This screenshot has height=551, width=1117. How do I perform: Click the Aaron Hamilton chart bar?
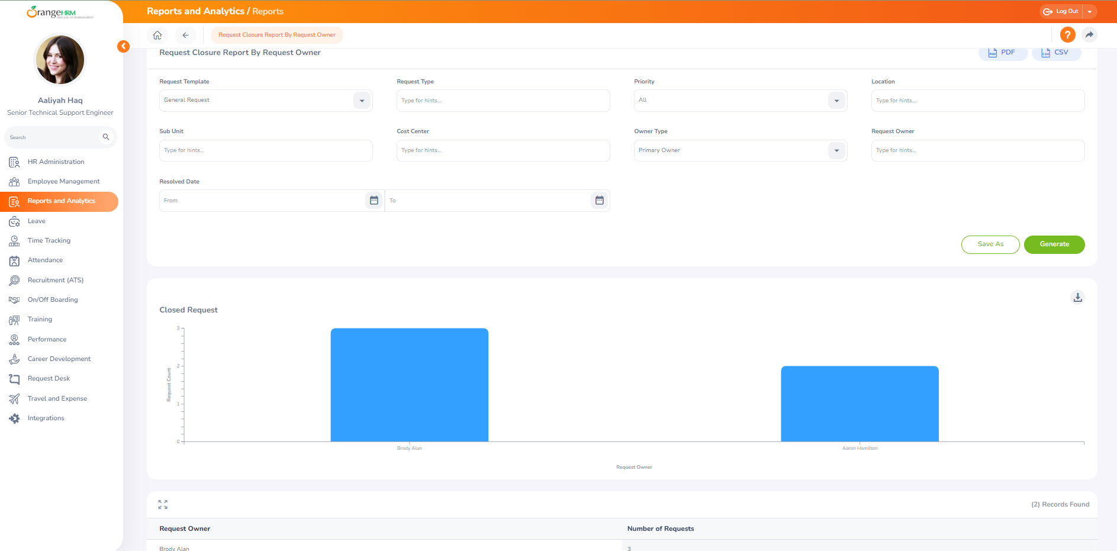(860, 404)
